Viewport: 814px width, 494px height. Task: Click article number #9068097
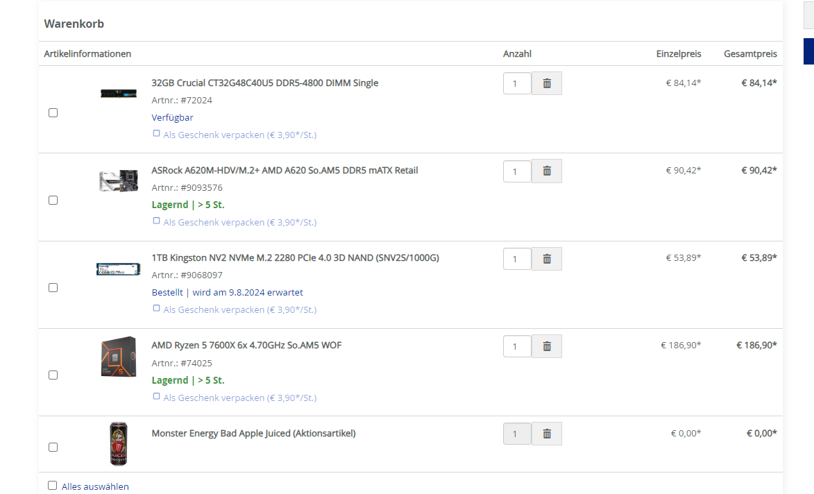pyautogui.click(x=201, y=275)
